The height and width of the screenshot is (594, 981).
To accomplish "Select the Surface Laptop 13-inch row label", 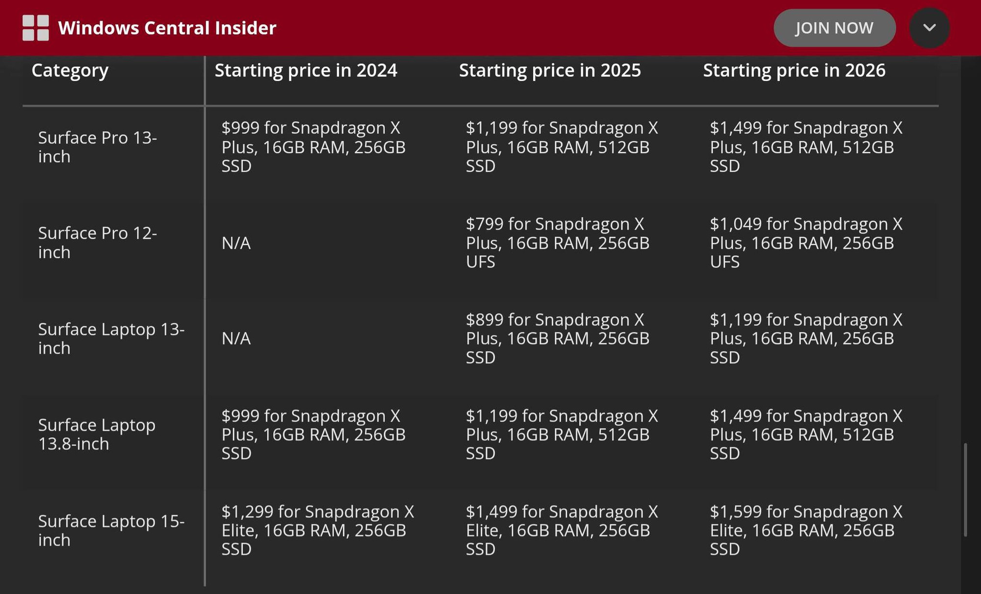I will point(111,338).
